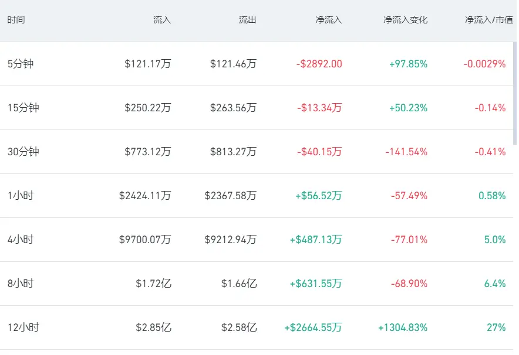This screenshot has width=519, height=355.
Task: Click the +1304.83% change value
Action: pyautogui.click(x=403, y=327)
